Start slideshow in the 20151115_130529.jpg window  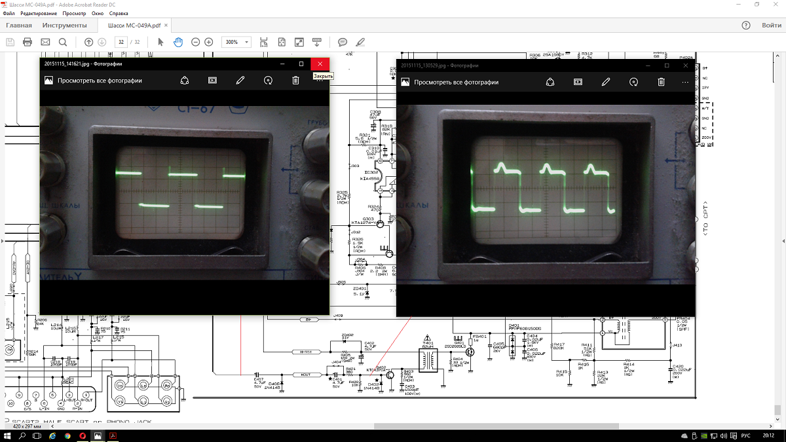(578, 82)
